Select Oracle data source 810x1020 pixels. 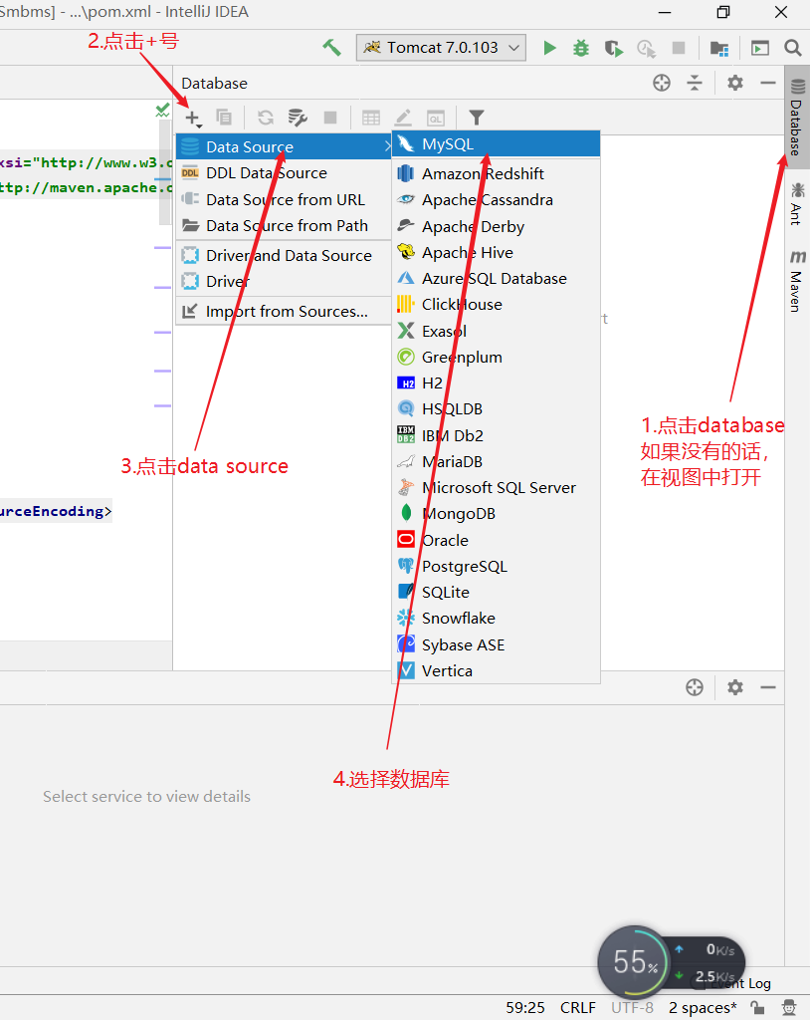pos(496,541)
